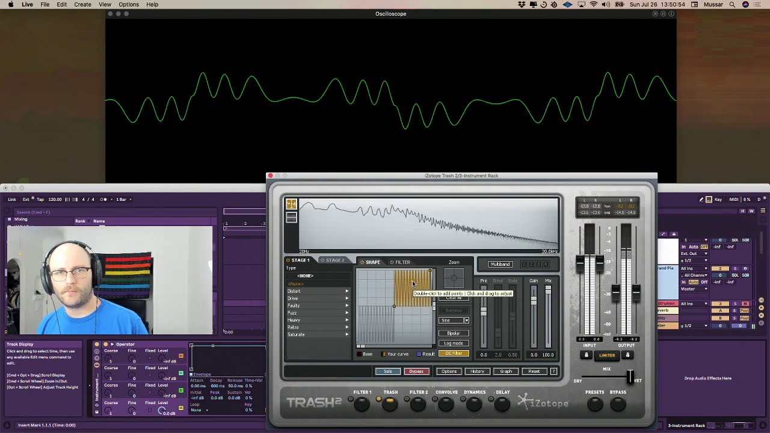
Task: Click the DYNAMICS module knob
Action: 474,404
